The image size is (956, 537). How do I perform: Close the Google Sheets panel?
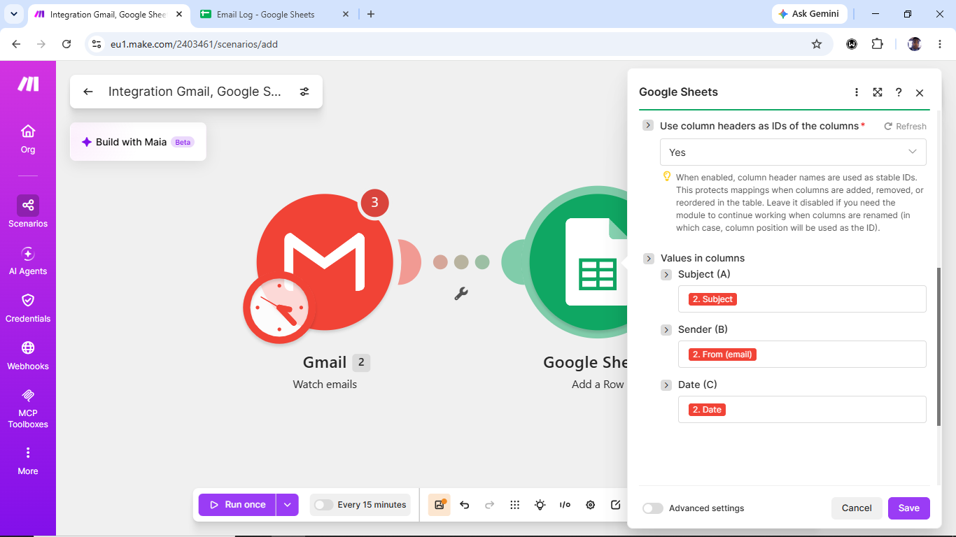pyautogui.click(x=920, y=92)
